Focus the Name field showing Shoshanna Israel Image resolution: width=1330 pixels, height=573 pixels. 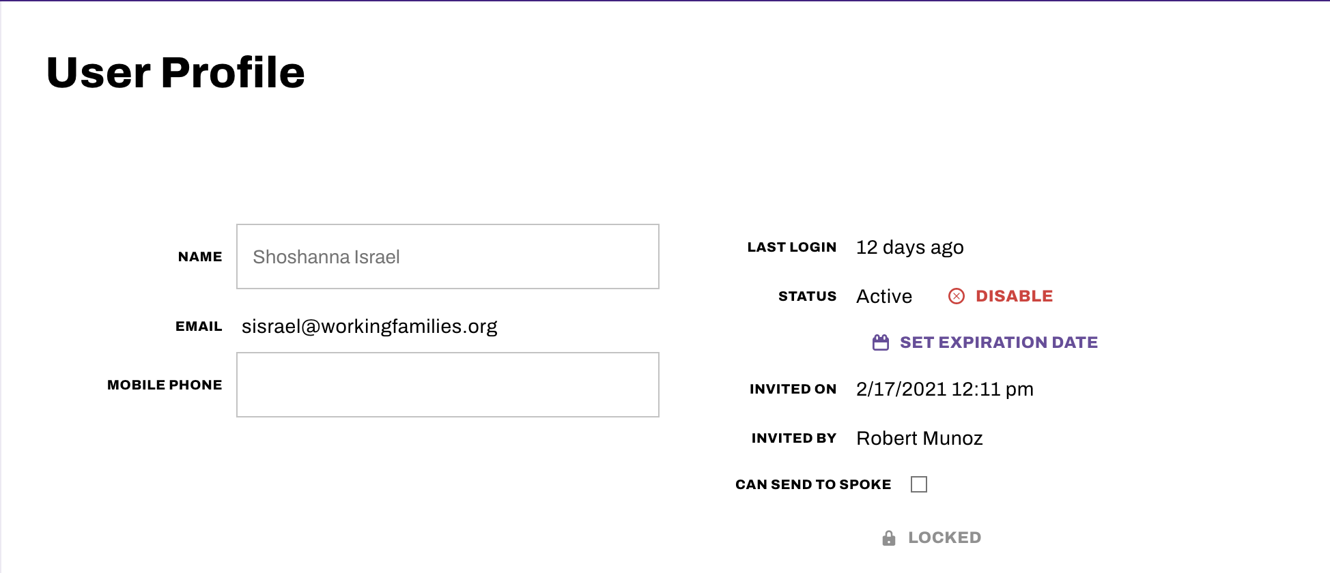(x=448, y=256)
